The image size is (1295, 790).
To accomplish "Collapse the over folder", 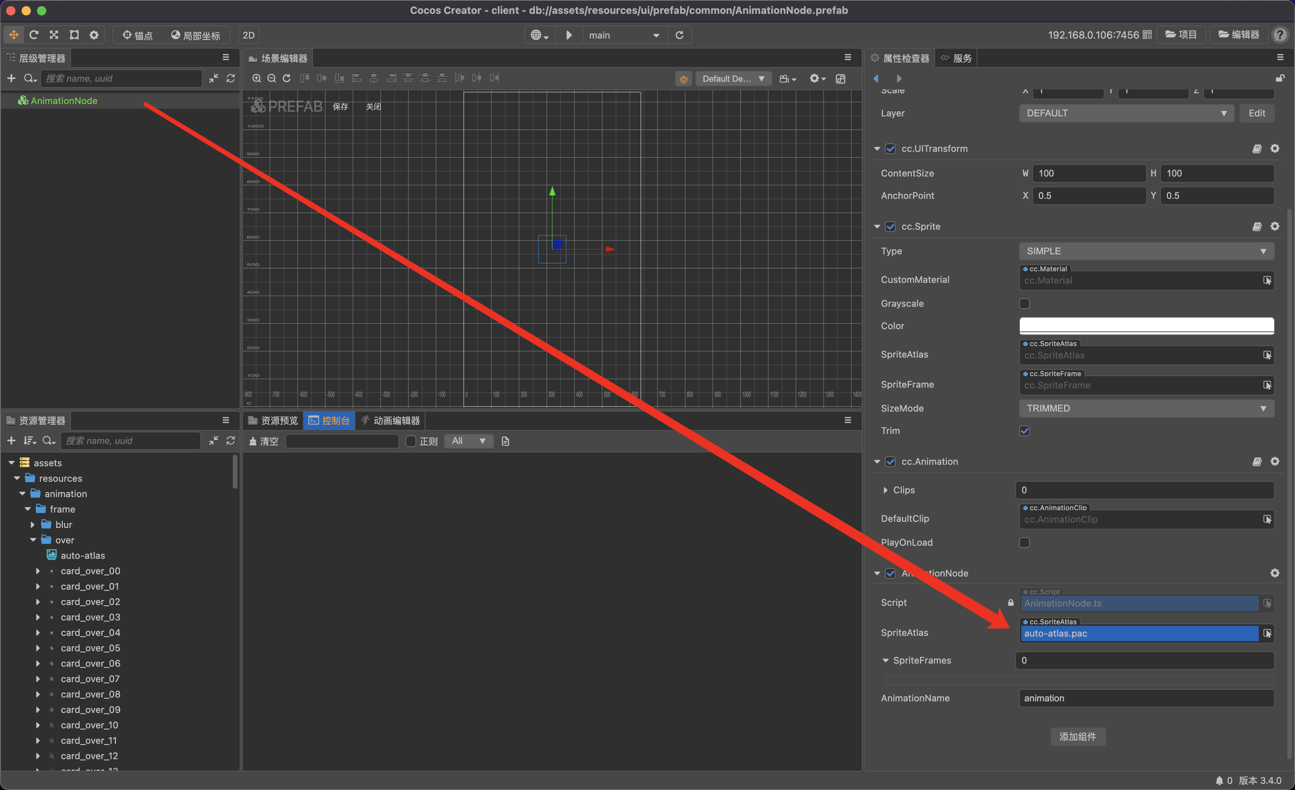I will pyautogui.click(x=33, y=540).
